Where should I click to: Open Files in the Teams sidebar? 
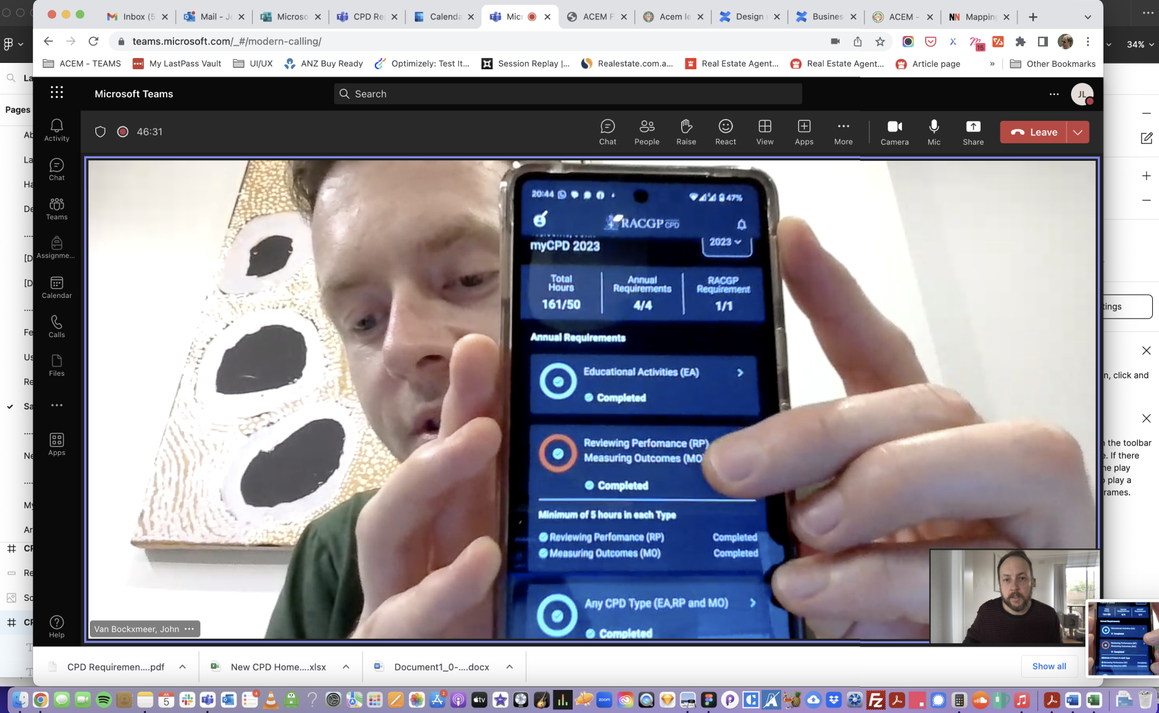coord(57,365)
